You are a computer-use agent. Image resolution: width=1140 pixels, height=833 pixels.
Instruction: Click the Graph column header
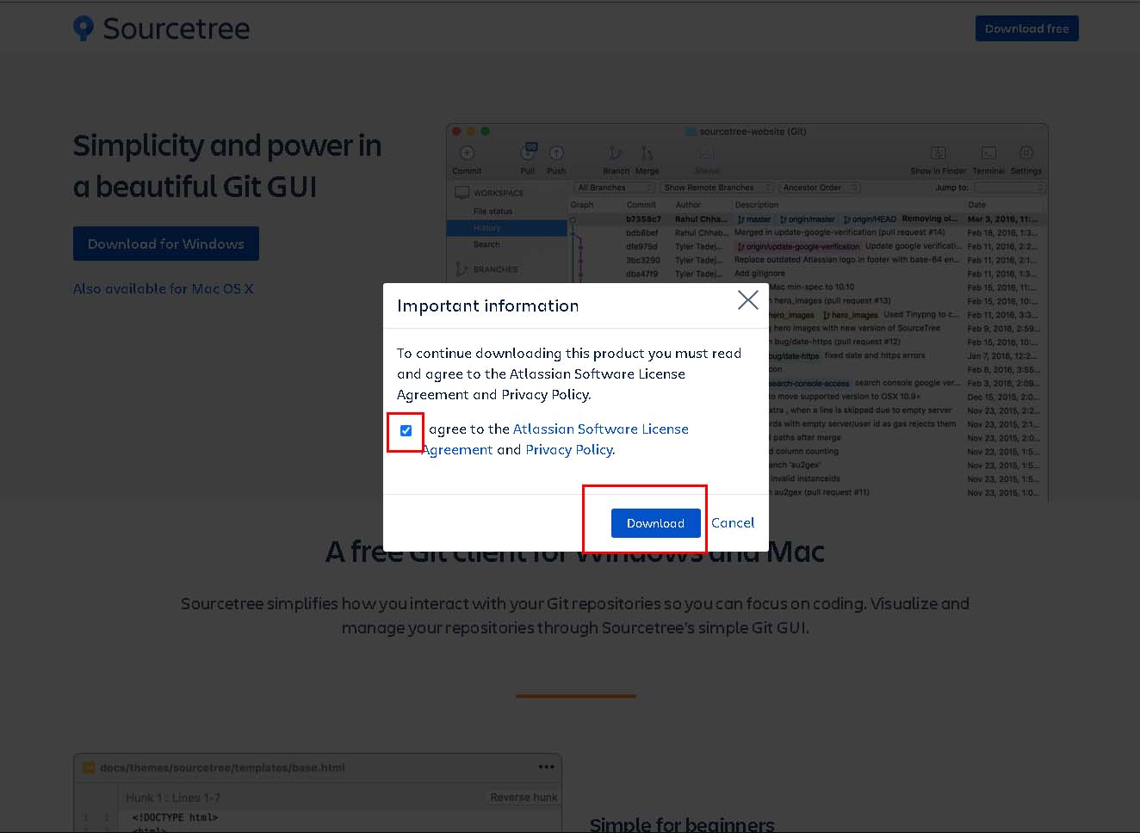(582, 205)
